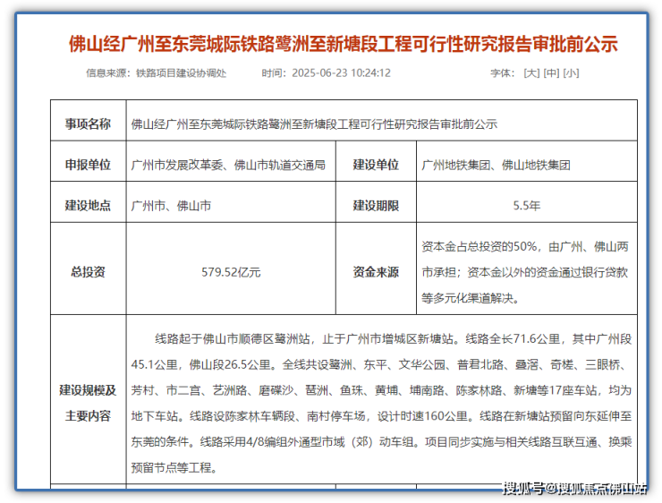Select line starting 线路起于佛山市顺德区鹭洲站
Image resolution: width=662 pixels, height=503 pixels.
click(x=393, y=338)
